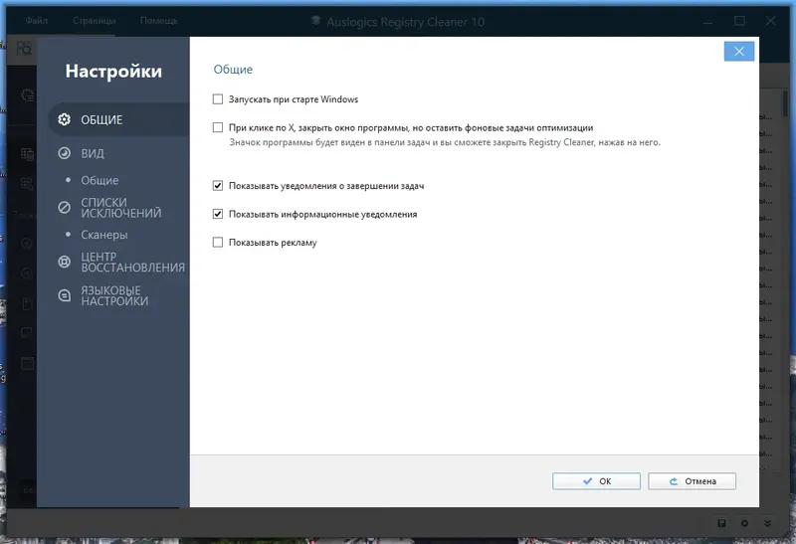The height and width of the screenshot is (544, 796).
Task: Click the hint text Значок программы будет виден
Action: tap(445, 142)
